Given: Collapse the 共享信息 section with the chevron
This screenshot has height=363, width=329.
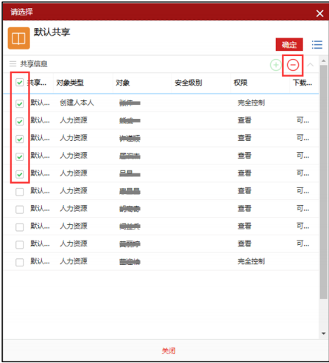Looking at the screenshot, I should 310,65.
